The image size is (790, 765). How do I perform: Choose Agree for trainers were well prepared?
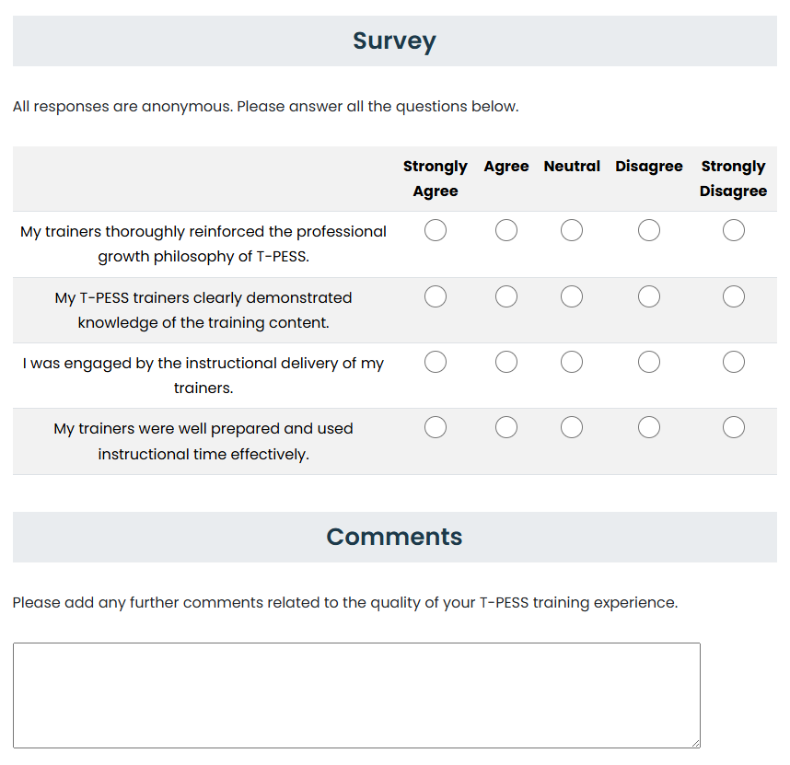coord(506,427)
